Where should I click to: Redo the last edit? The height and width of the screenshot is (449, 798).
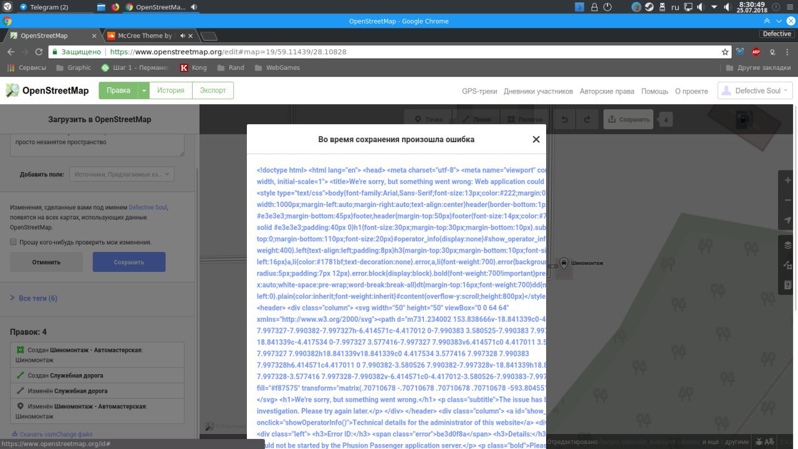point(586,119)
